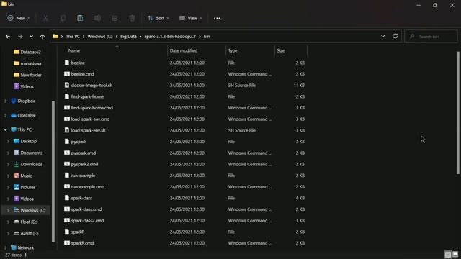Viewport: 461px width, 259px height.
Task: Click the Cut toolbar icon
Action: pos(45,18)
